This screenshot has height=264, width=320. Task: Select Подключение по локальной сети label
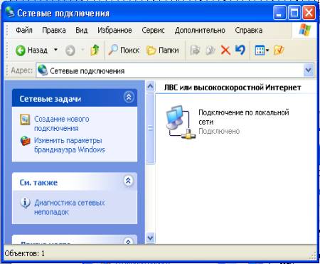coord(244,117)
